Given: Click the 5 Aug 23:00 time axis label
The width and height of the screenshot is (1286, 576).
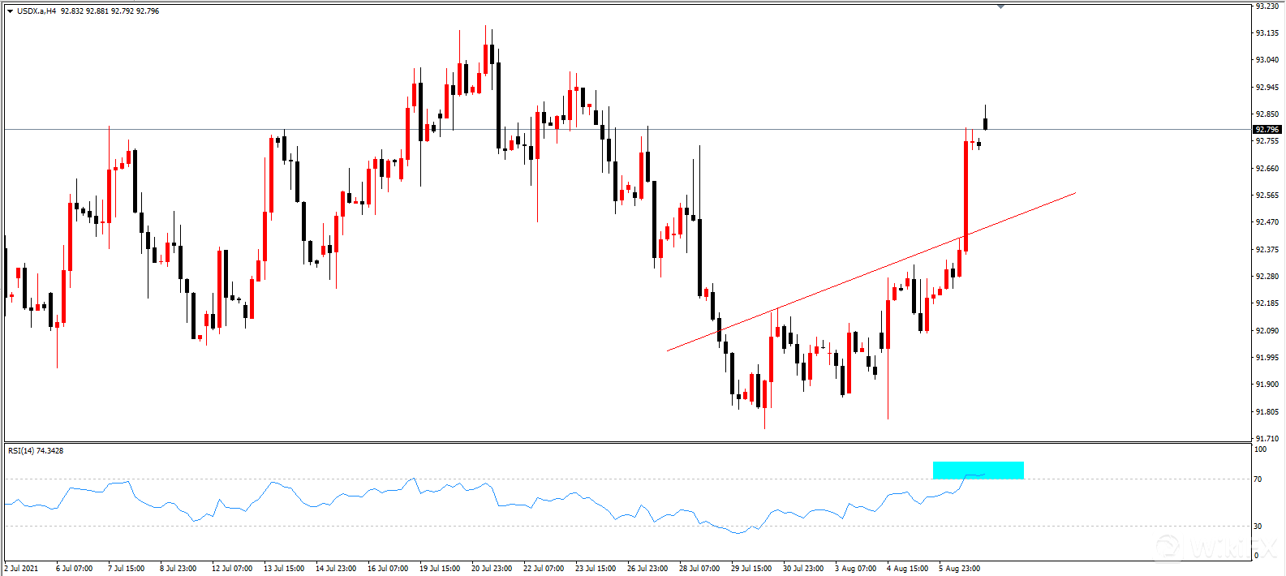Looking at the screenshot, I should [960, 569].
